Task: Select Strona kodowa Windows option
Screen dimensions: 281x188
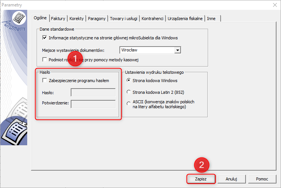Action: [x=129, y=80]
